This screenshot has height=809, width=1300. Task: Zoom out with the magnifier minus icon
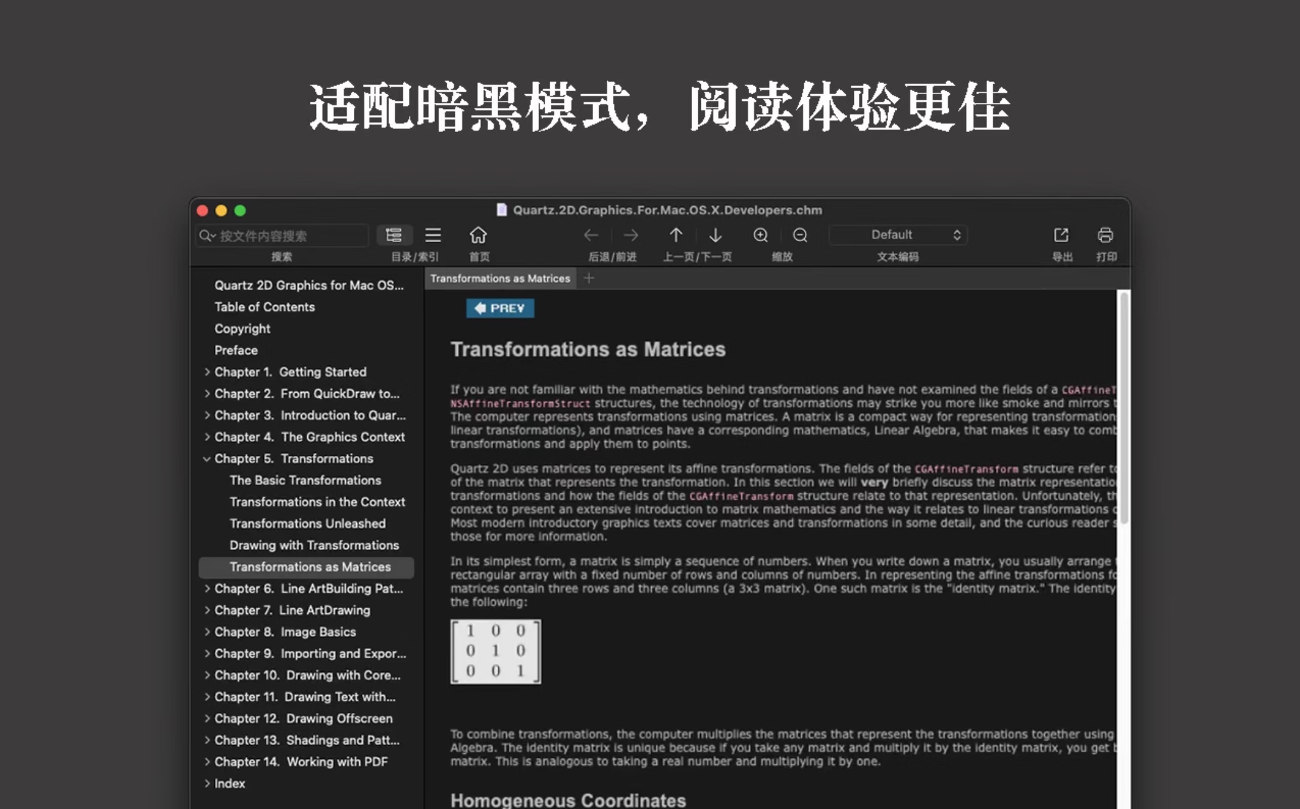click(x=800, y=235)
